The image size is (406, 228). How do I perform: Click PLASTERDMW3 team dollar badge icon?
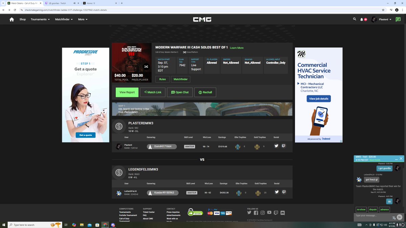click(x=119, y=126)
